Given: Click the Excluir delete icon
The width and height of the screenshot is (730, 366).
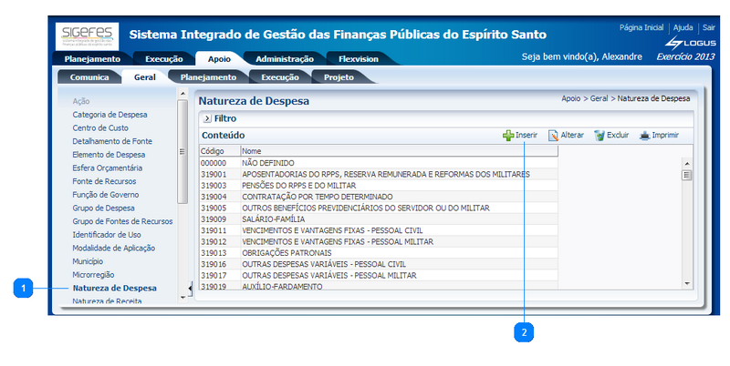Looking at the screenshot, I should point(600,136).
